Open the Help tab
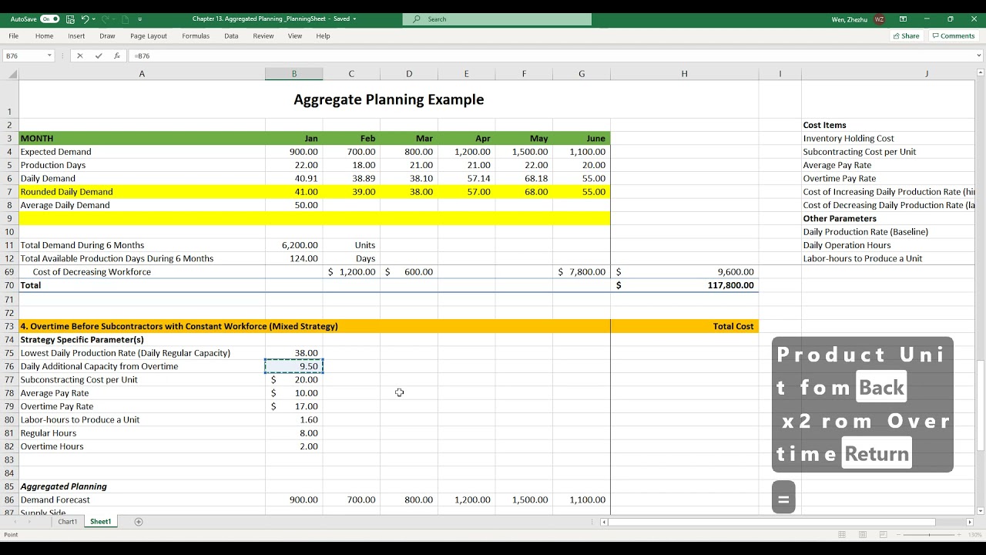This screenshot has width=986, height=555. click(x=323, y=35)
